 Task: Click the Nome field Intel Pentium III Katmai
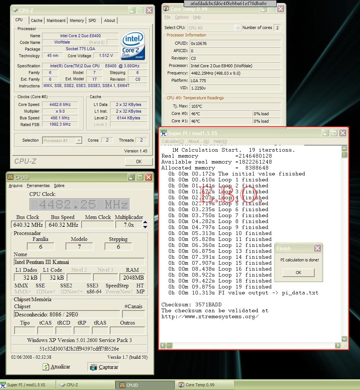click(x=79, y=262)
